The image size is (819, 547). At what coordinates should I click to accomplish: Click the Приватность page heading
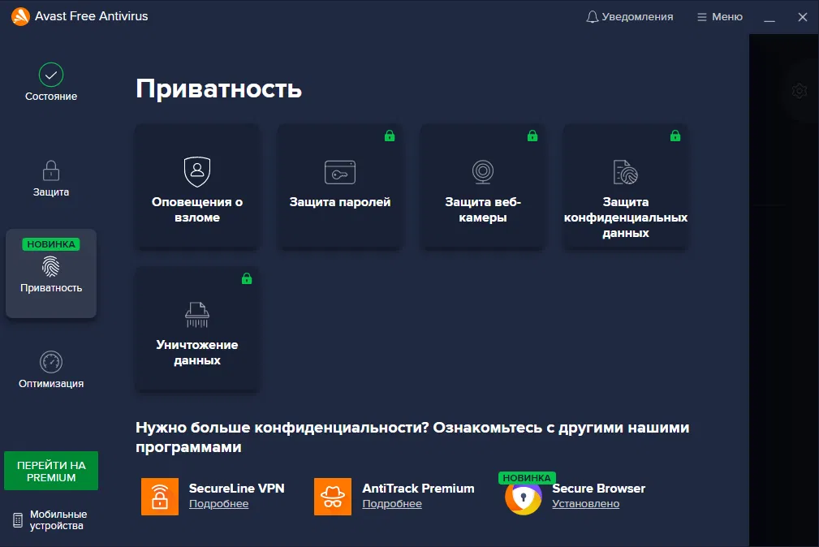coord(219,88)
